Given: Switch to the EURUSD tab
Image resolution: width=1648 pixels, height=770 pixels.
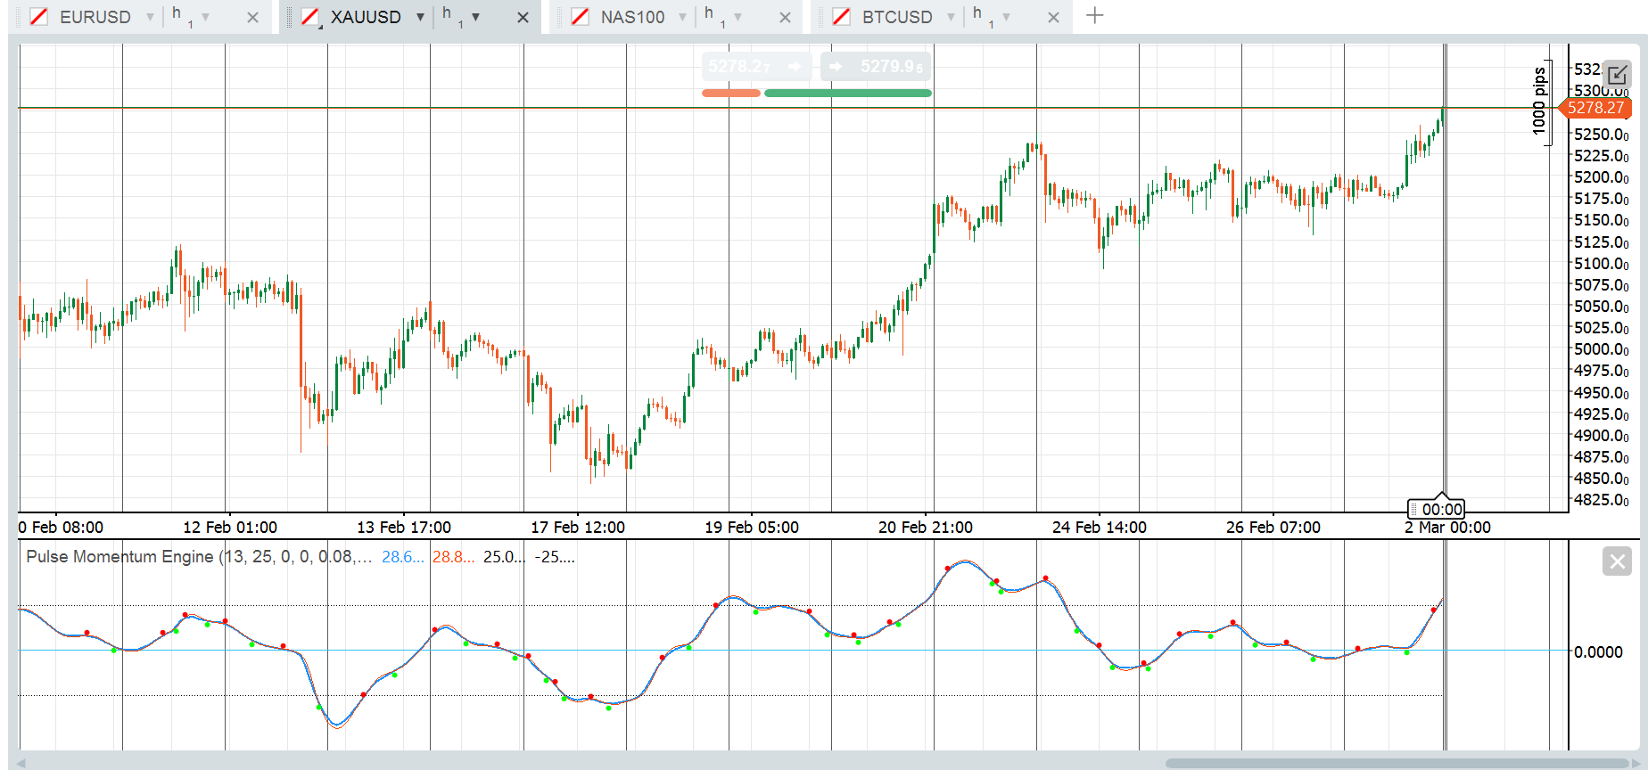Looking at the screenshot, I should click(95, 17).
